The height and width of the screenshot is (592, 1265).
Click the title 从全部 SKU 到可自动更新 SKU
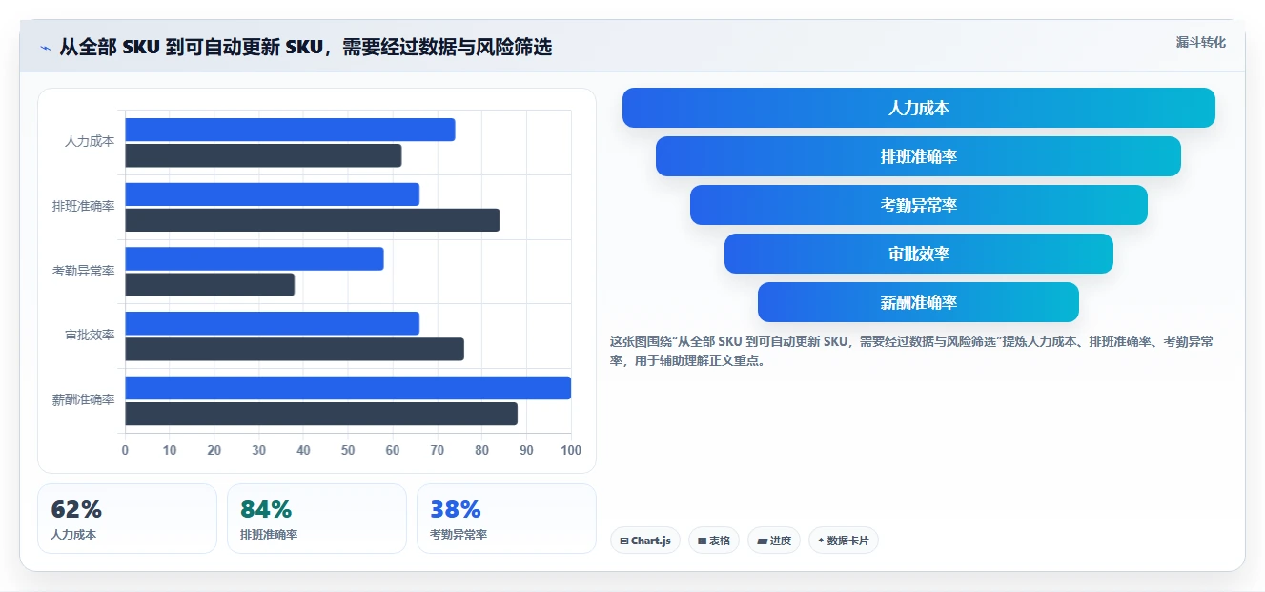pos(306,47)
